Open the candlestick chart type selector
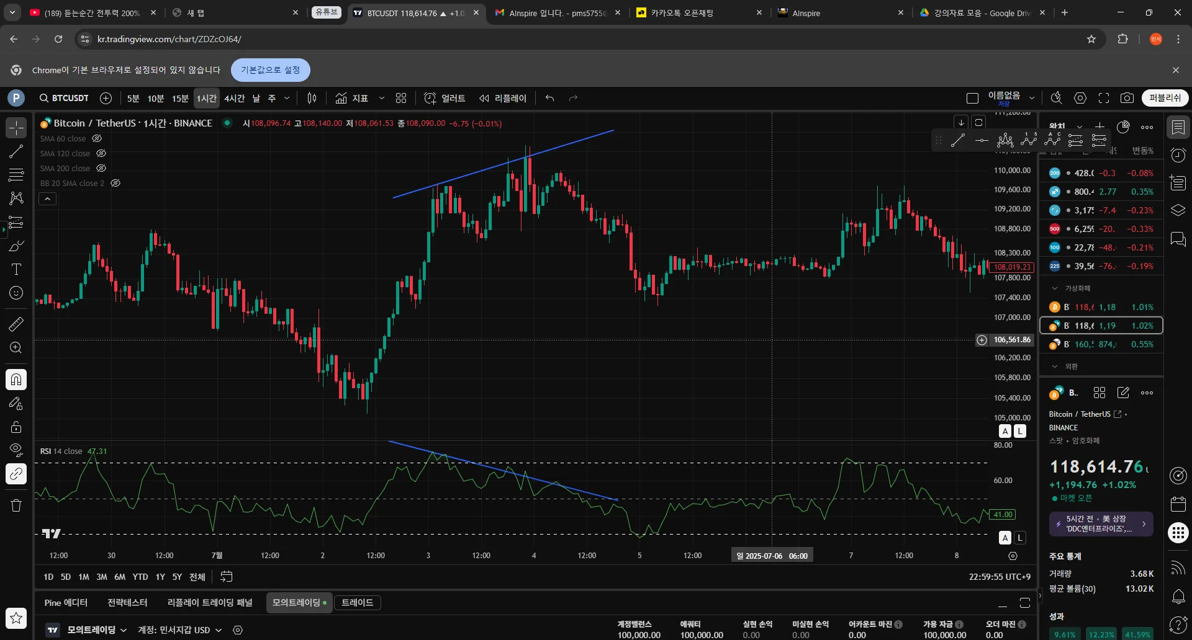Screen dimensions: 1192x640 tap(312, 98)
